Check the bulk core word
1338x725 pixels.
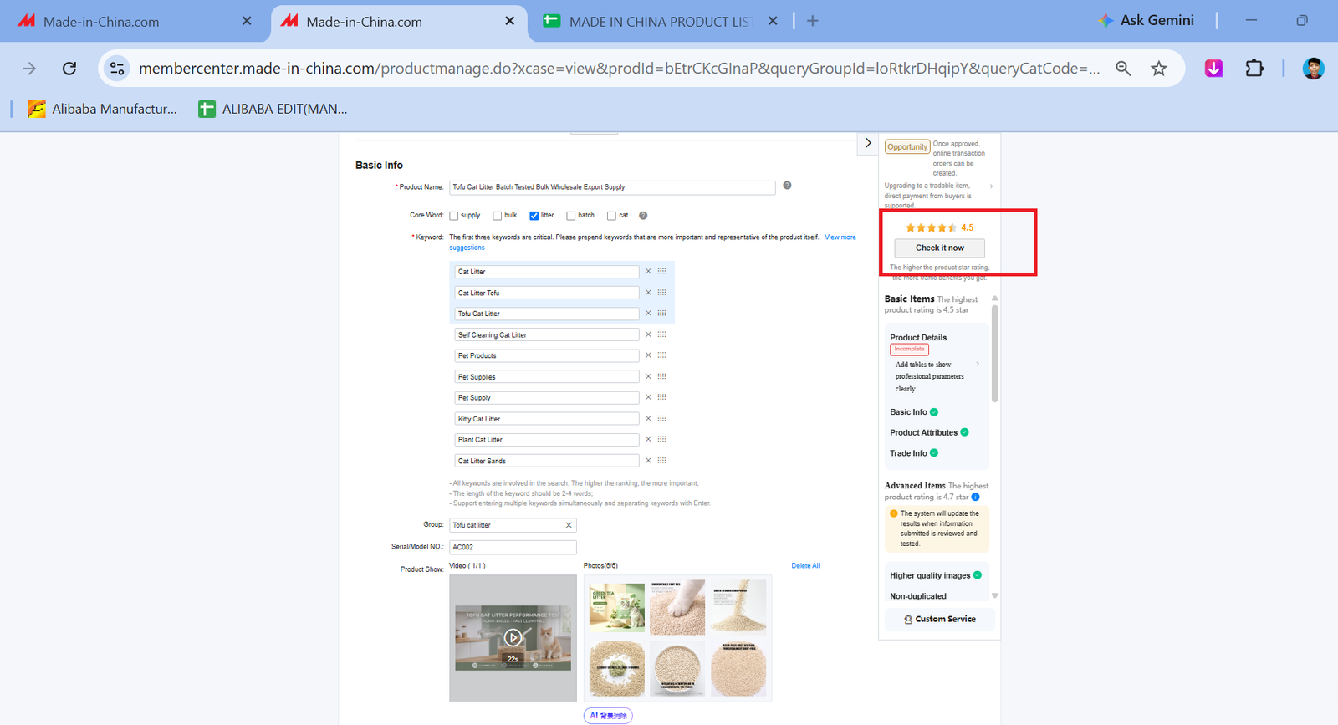[x=498, y=216]
